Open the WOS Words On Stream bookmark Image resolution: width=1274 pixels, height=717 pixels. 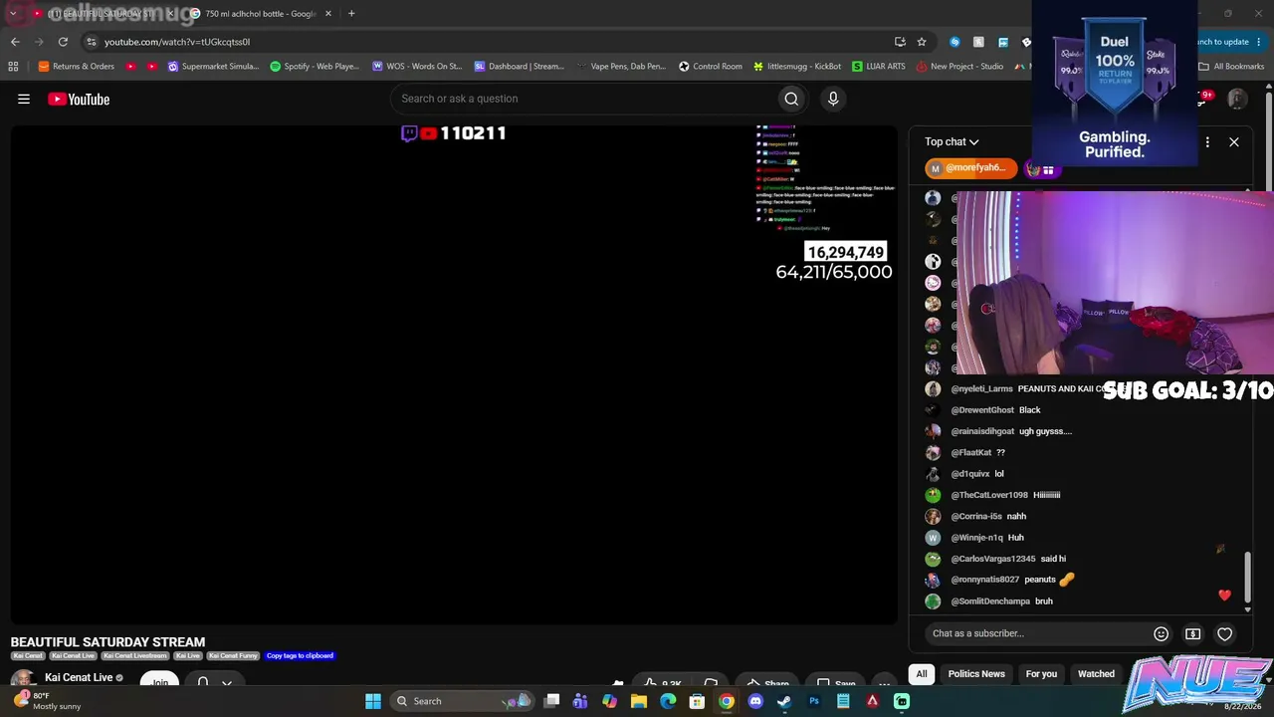417,67
